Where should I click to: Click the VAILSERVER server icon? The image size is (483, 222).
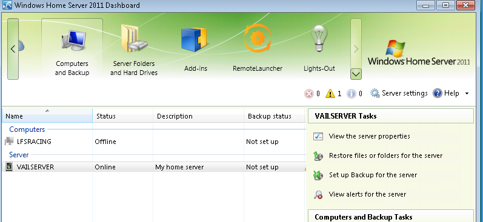pos(9,167)
